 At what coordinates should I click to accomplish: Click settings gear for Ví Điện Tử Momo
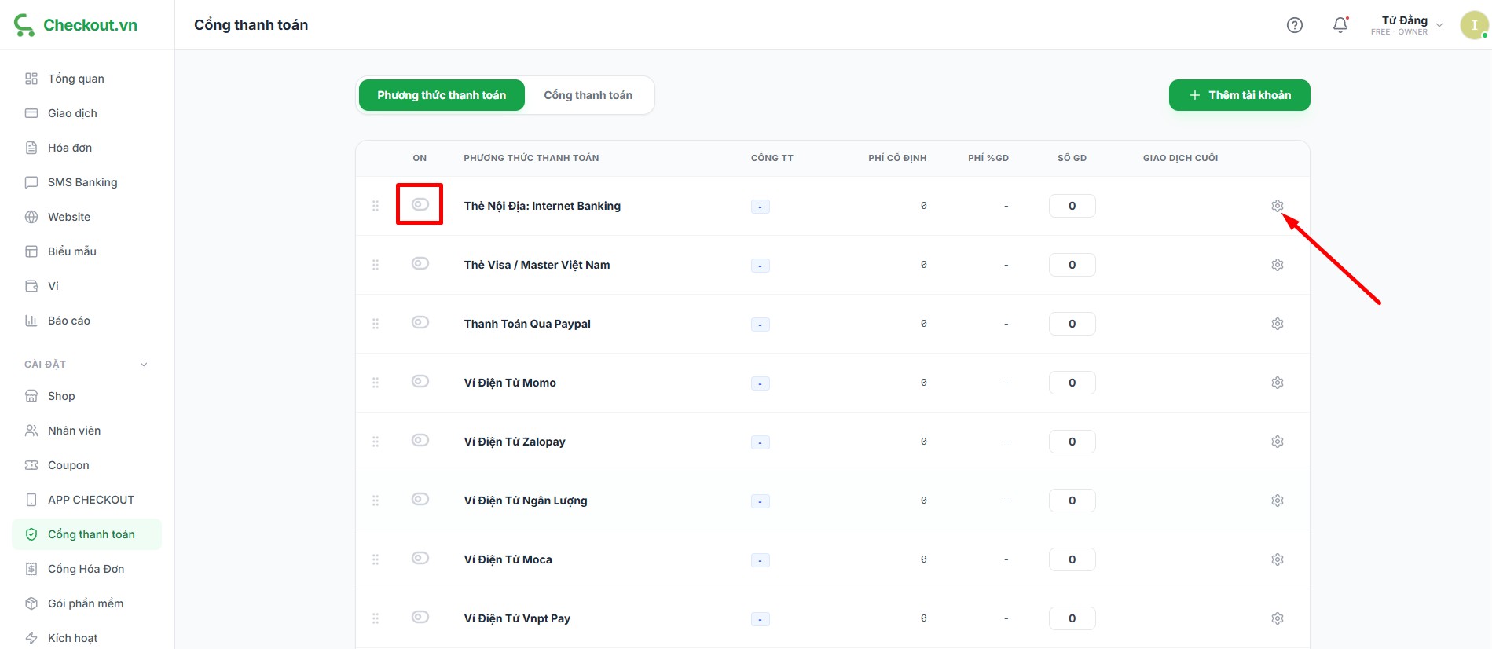(x=1277, y=383)
